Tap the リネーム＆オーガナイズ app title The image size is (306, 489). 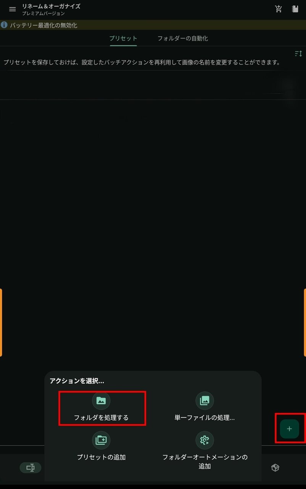[x=51, y=6]
